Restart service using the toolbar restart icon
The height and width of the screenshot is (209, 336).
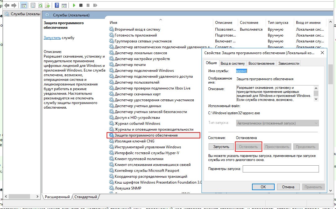point(95,5)
